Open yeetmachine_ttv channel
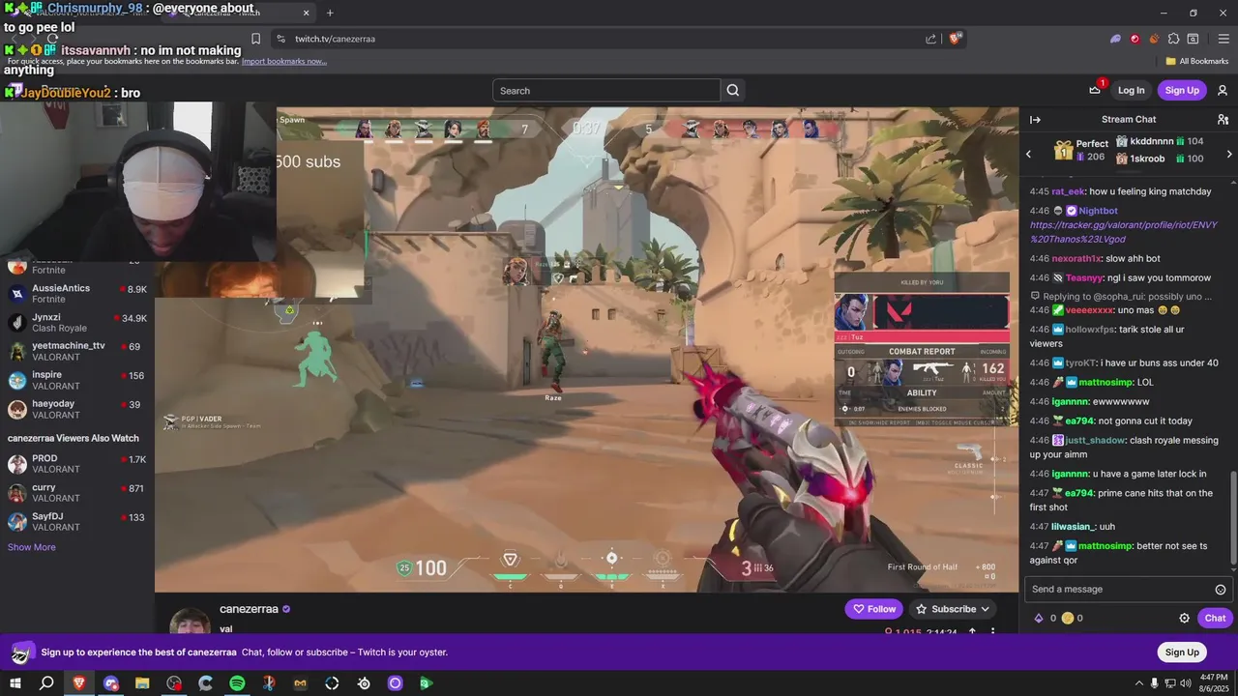1238x696 pixels. [x=77, y=351]
